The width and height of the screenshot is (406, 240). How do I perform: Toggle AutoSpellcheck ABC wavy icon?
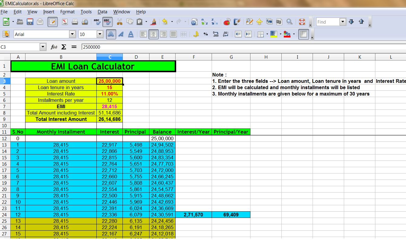coord(107,22)
